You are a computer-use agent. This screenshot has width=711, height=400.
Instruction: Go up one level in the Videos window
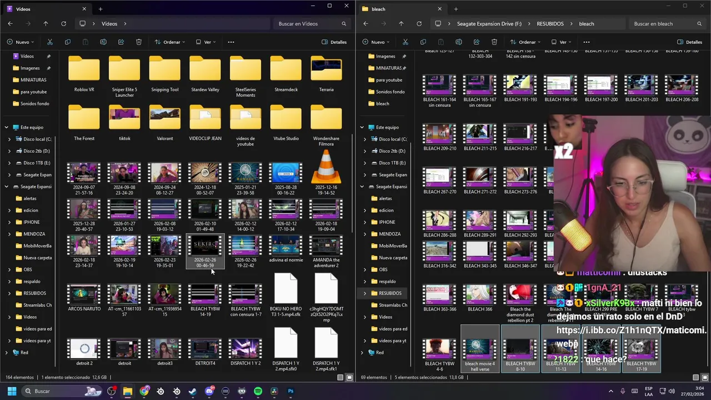pos(46,23)
